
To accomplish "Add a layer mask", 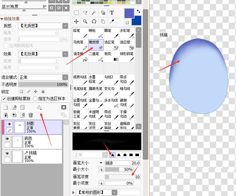I will pyautogui.click(x=64, y=107).
